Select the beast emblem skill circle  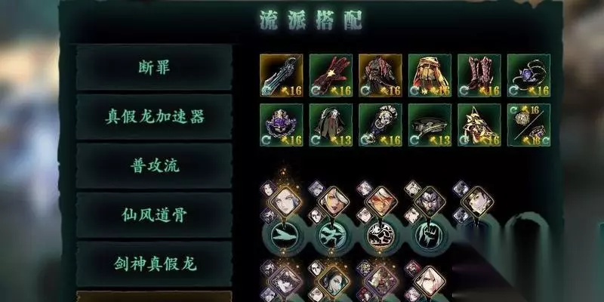(381, 236)
